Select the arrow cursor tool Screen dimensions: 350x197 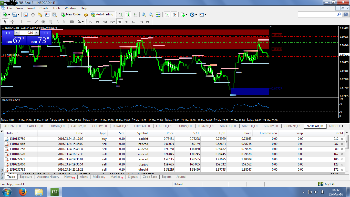tap(5, 22)
